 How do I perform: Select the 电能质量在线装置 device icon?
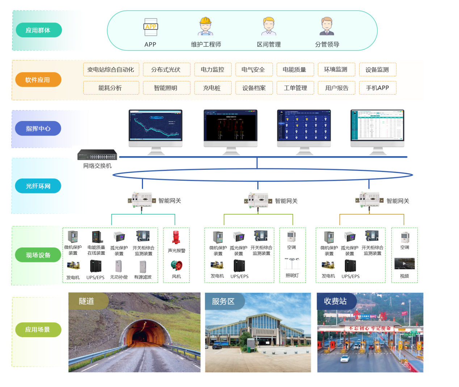(x=97, y=237)
